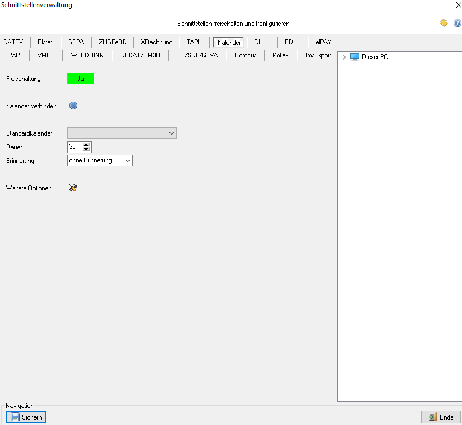This screenshot has height=425, width=462.
Task: Click the Ende button
Action: click(x=441, y=417)
